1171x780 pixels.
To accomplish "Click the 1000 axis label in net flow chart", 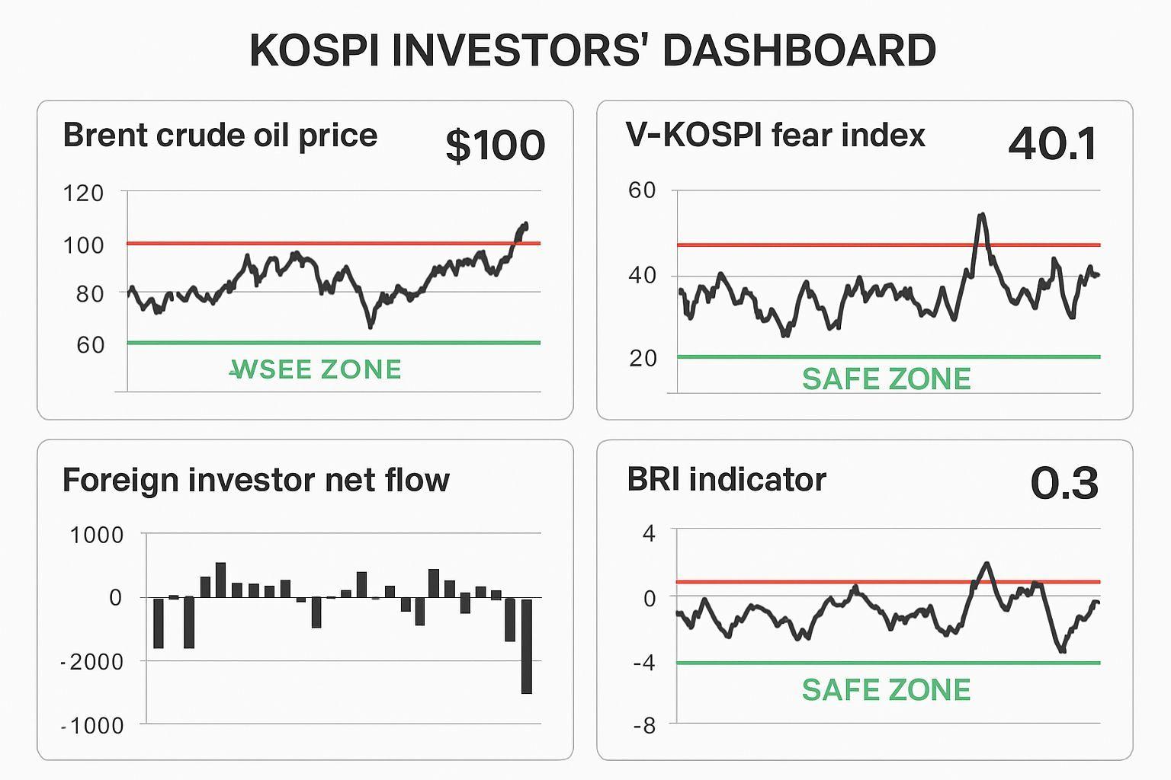I will coord(97,535).
